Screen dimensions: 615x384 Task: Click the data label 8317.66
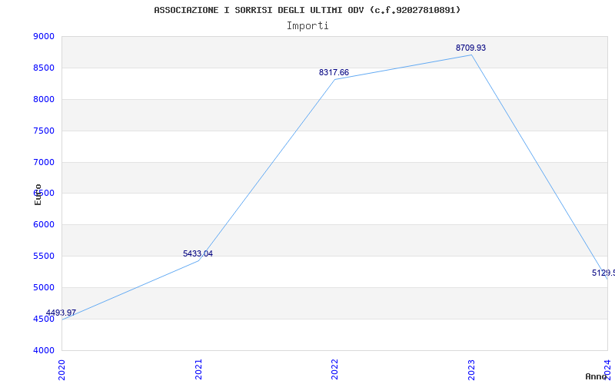coord(334,72)
